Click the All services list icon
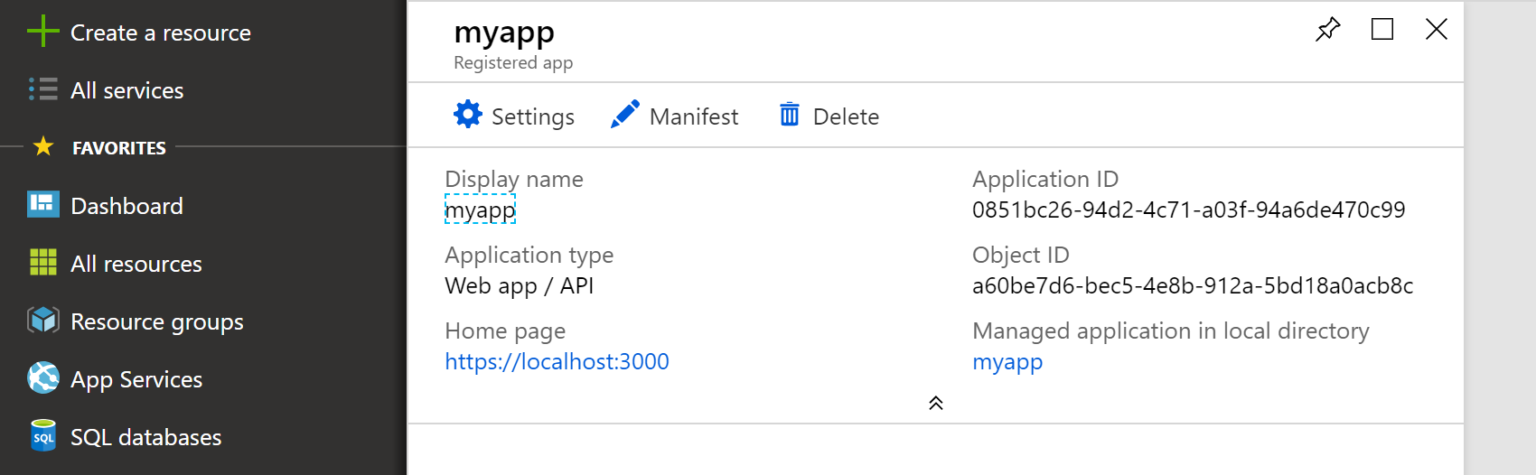The height and width of the screenshot is (475, 1536). click(42, 89)
